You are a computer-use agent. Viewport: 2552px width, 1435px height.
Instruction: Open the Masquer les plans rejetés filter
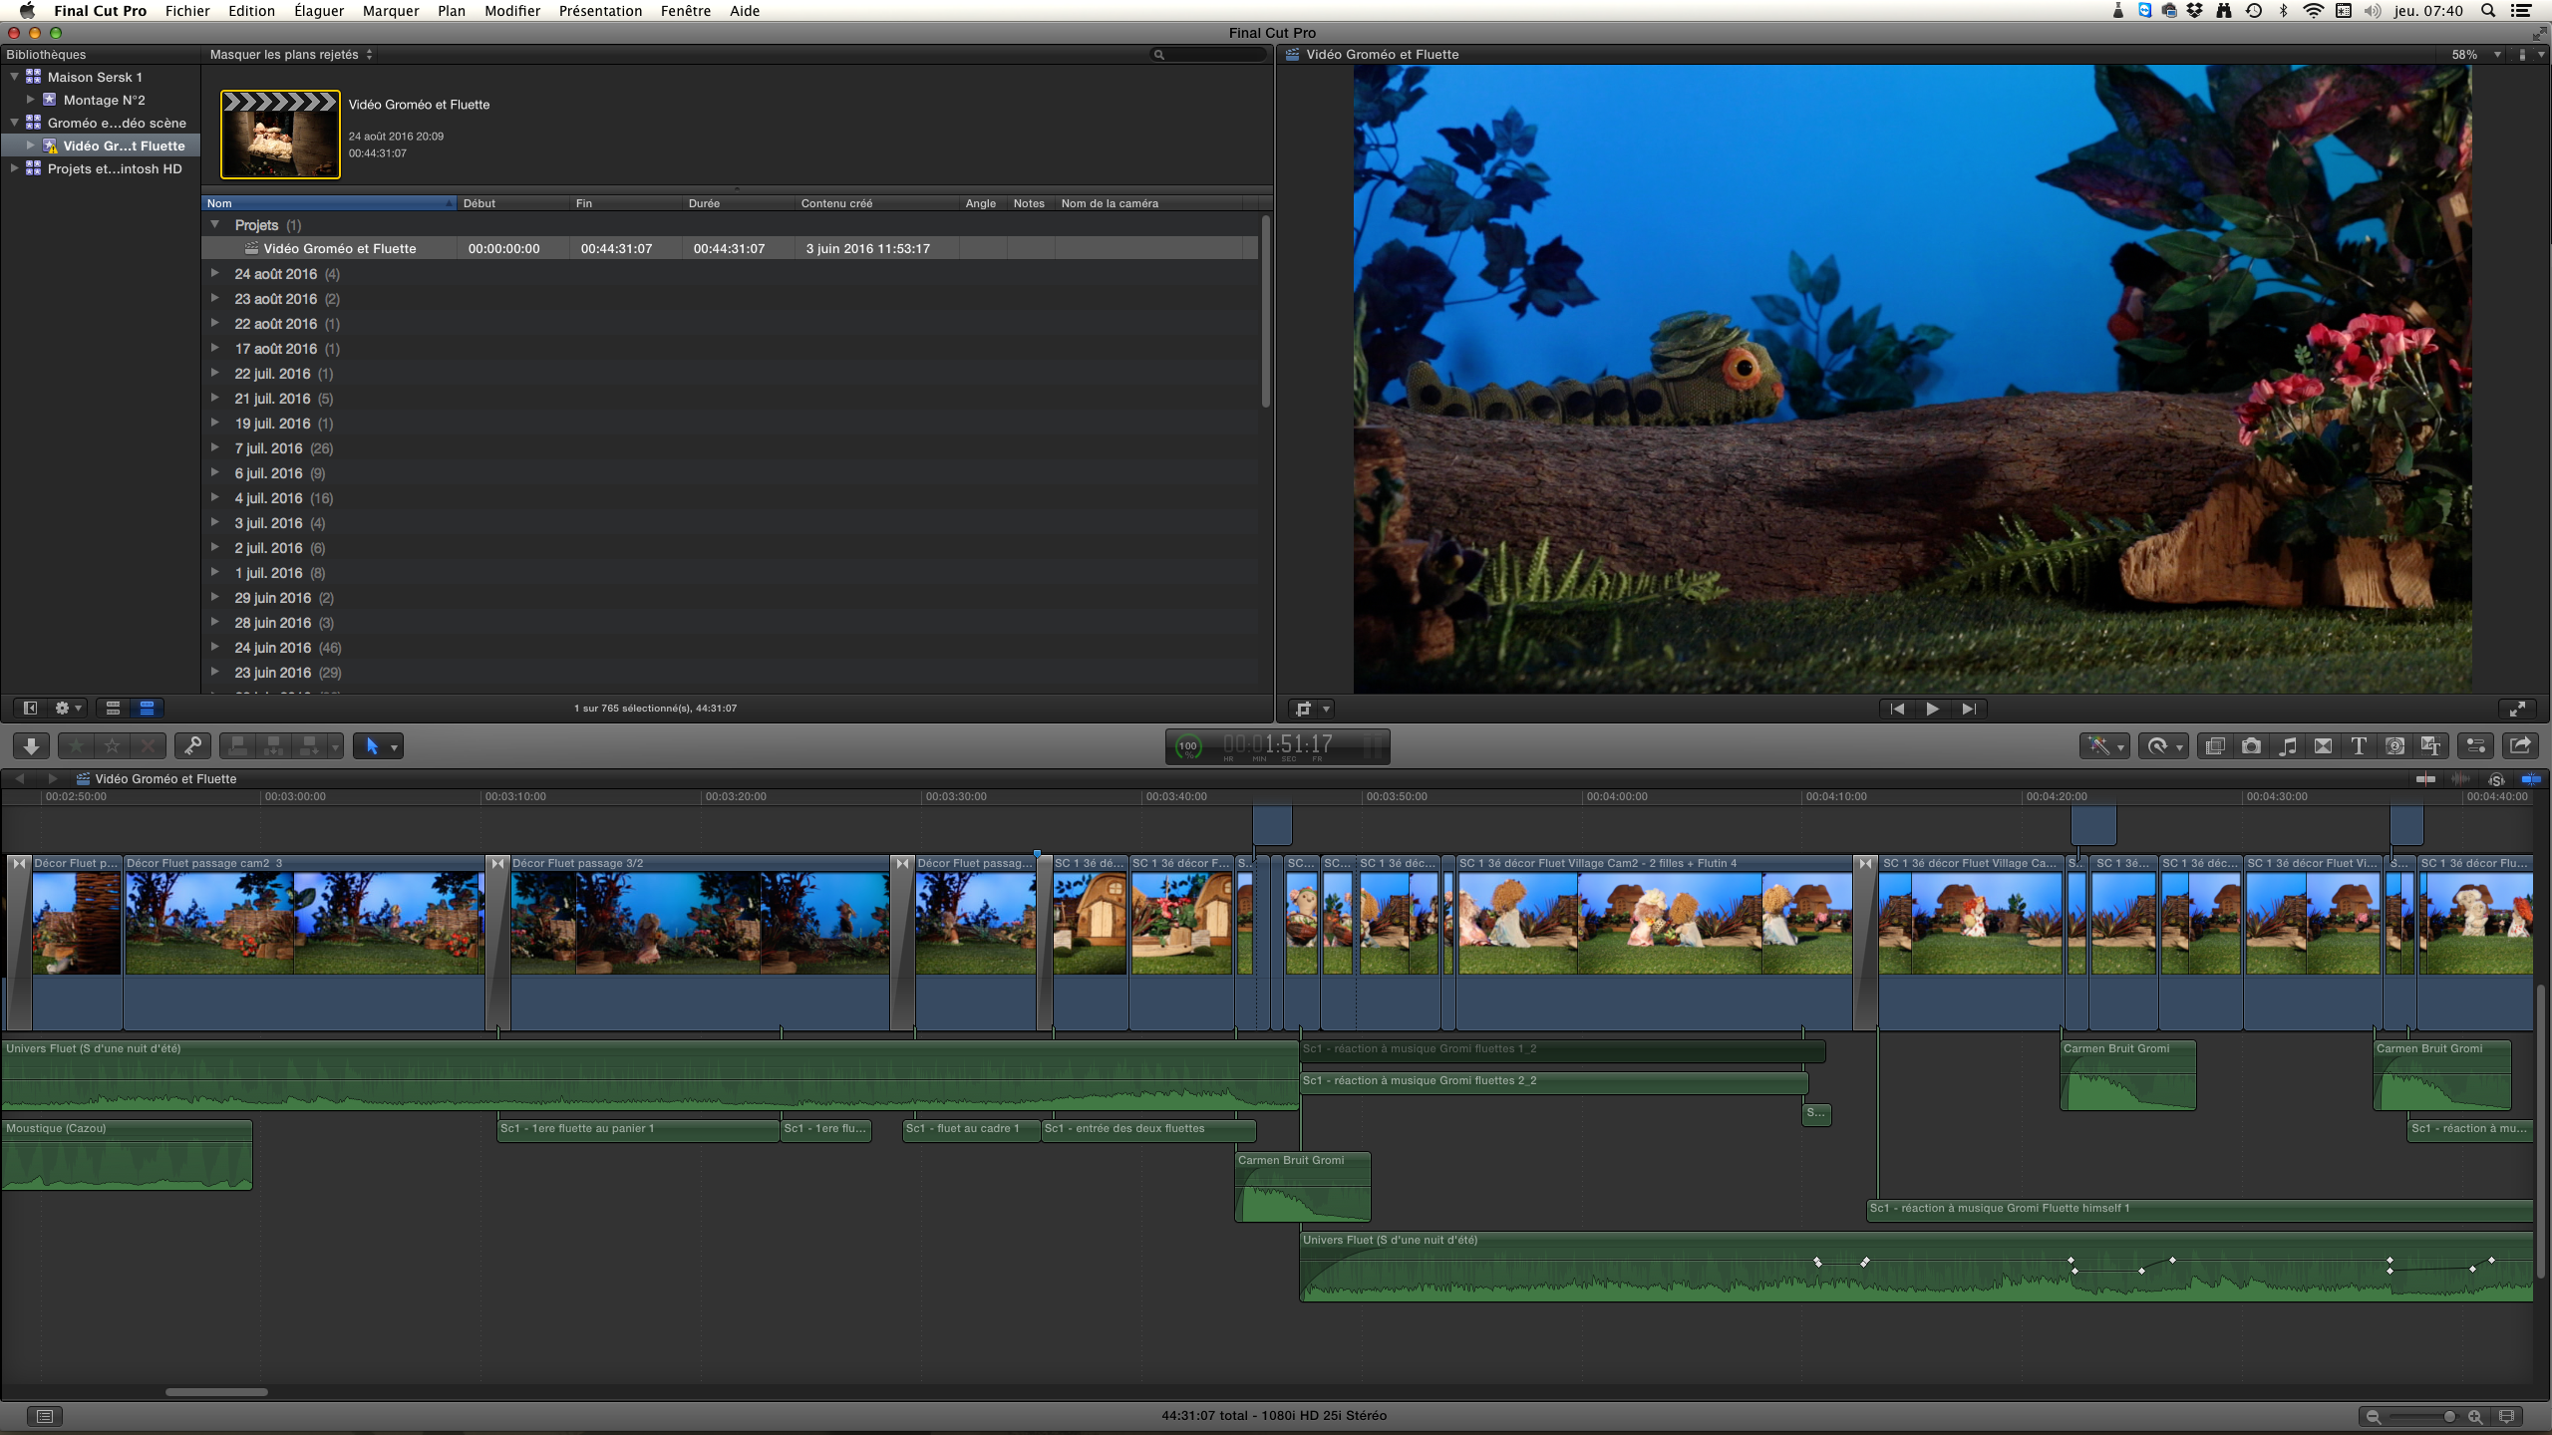pos(291,55)
